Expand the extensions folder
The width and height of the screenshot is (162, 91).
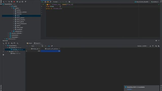pyautogui.click(x=8, y=35)
